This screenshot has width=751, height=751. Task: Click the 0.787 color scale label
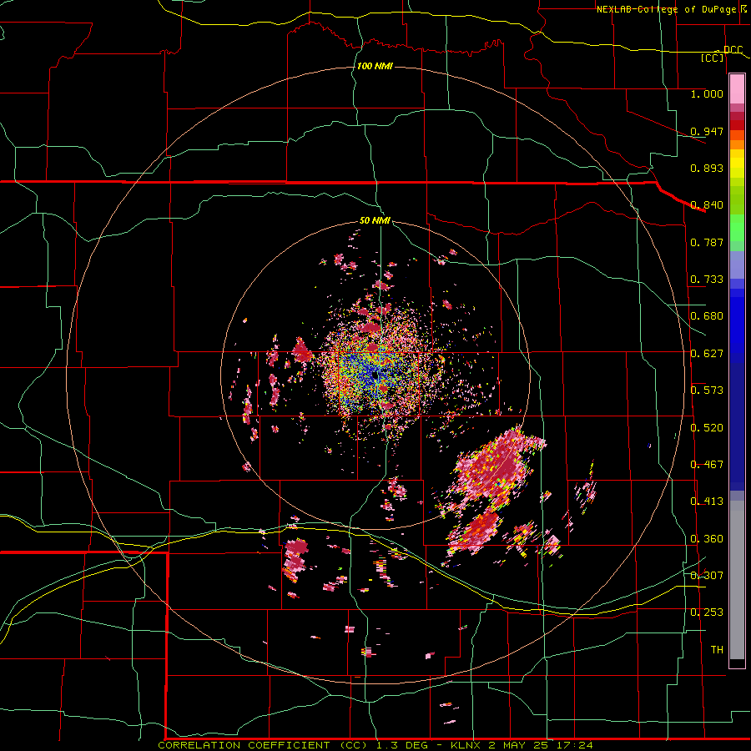(707, 242)
